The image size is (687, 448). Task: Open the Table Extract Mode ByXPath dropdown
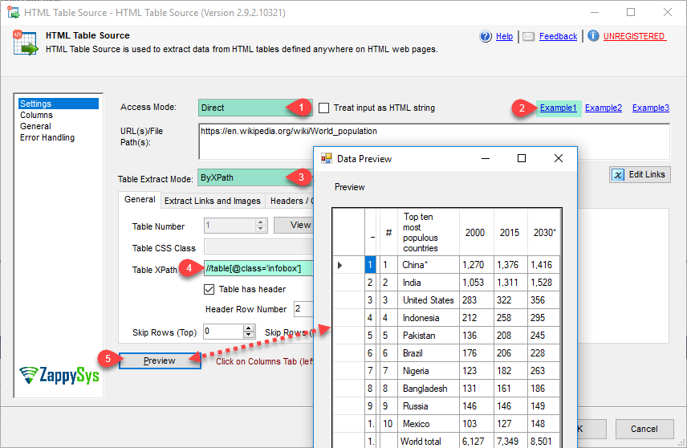(255, 177)
